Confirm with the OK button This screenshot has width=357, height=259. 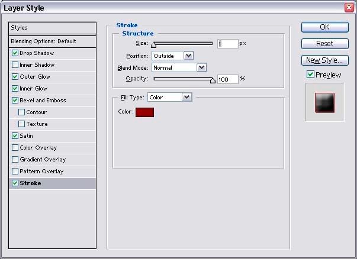coord(325,27)
